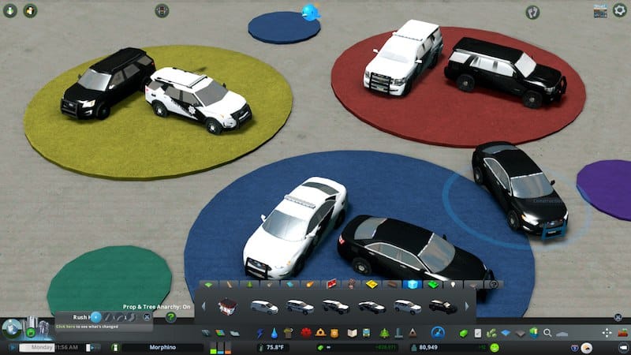631x355 pixels.
Task: Open the Education services menu
Action: point(353,332)
